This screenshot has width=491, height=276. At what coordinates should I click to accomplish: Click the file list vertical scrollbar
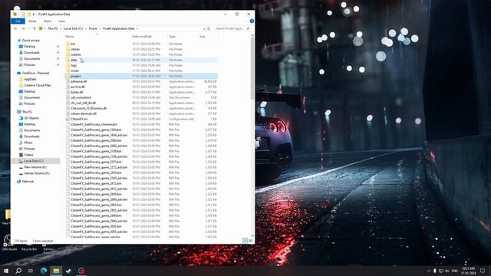pyautogui.click(x=252, y=69)
